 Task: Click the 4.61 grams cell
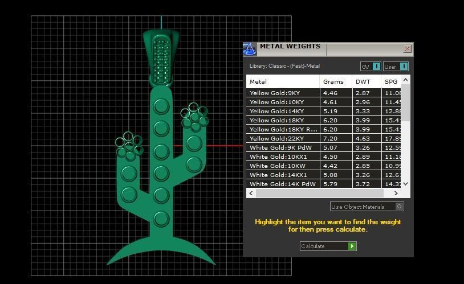[x=336, y=102]
